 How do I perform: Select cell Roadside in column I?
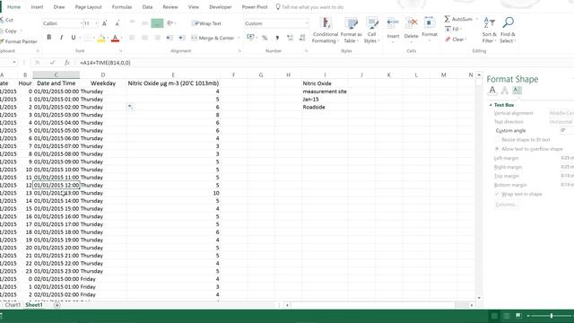(325, 107)
